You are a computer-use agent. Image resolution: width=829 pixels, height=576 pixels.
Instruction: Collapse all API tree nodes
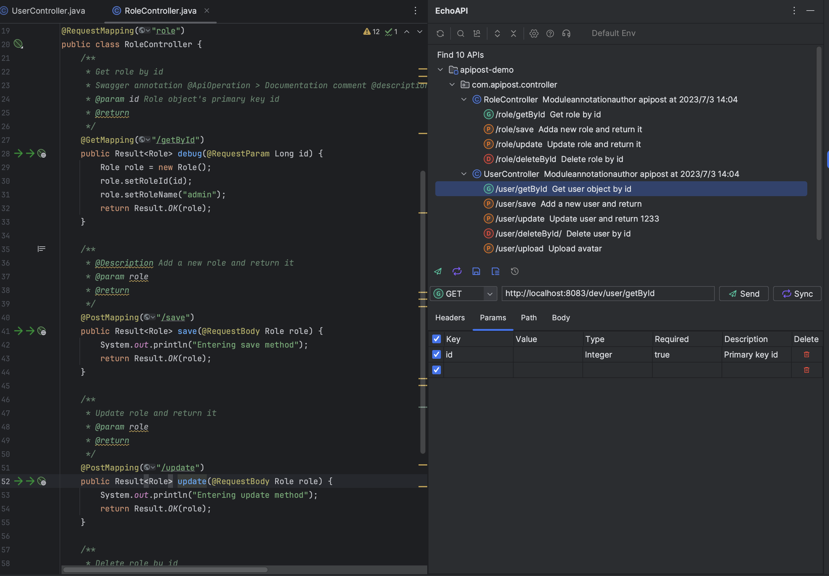514,34
